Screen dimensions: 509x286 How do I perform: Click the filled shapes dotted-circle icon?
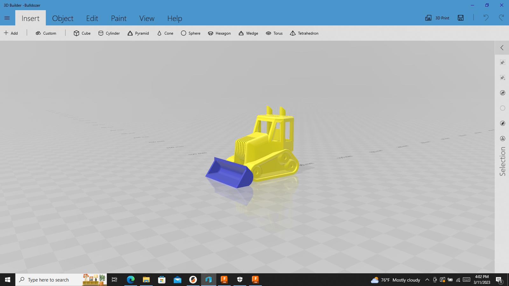tap(503, 123)
